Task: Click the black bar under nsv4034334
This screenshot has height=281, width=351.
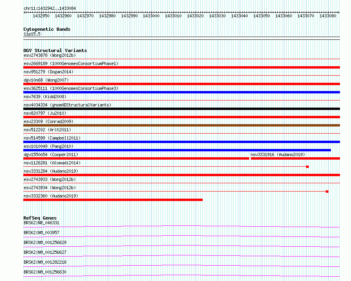Action: pos(181,109)
